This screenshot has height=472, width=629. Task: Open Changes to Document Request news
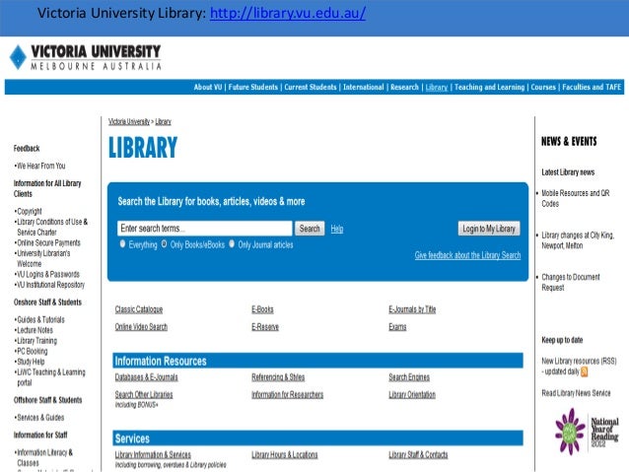coord(571,283)
